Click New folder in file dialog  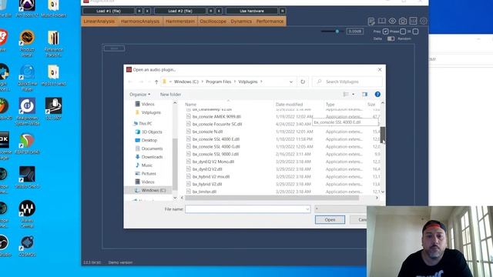(170, 94)
